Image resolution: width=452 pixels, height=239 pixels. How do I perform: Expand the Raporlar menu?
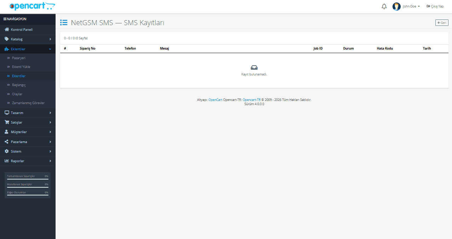[x=28, y=161]
